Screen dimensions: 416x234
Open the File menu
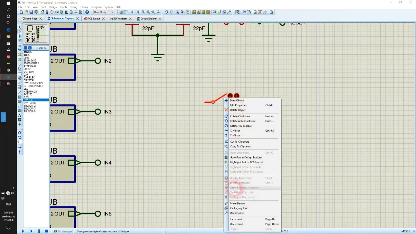pyautogui.click(x=20, y=7)
